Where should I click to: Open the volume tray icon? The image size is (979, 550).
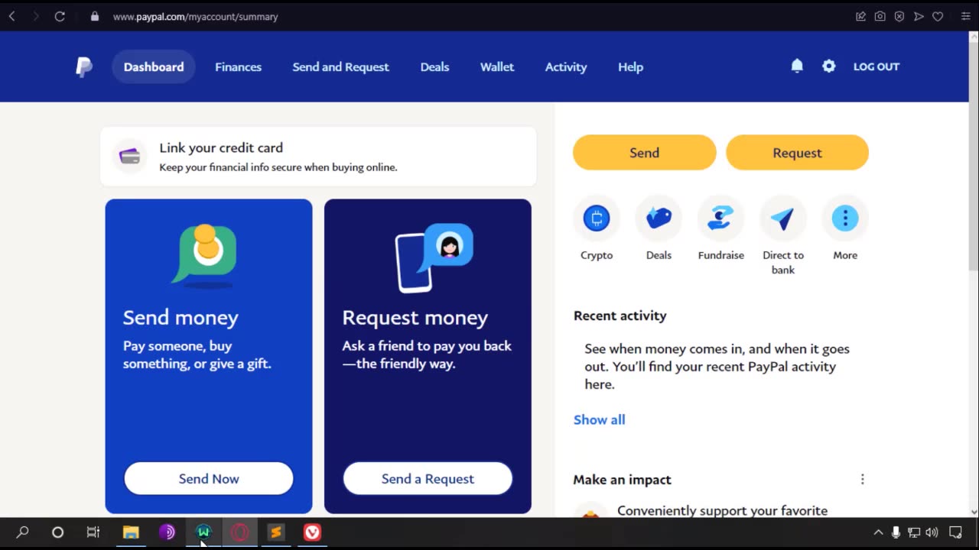pyautogui.click(x=932, y=532)
